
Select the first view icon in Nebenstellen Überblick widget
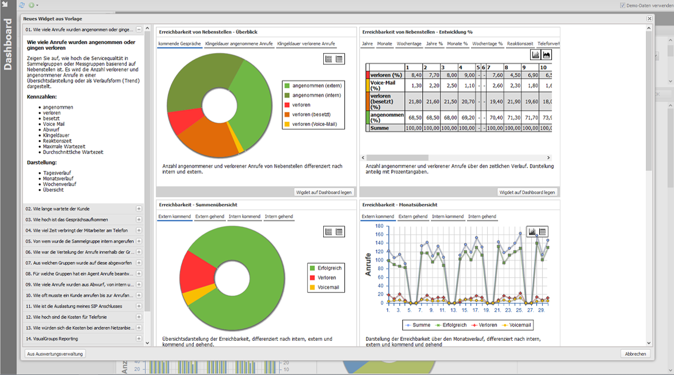(x=329, y=59)
